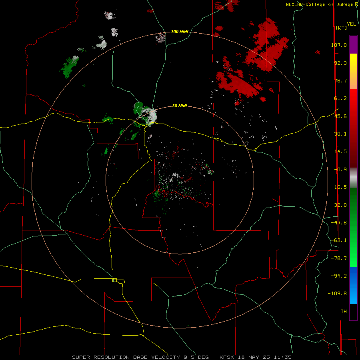Click the VEL label above the color scale

tap(352, 24)
